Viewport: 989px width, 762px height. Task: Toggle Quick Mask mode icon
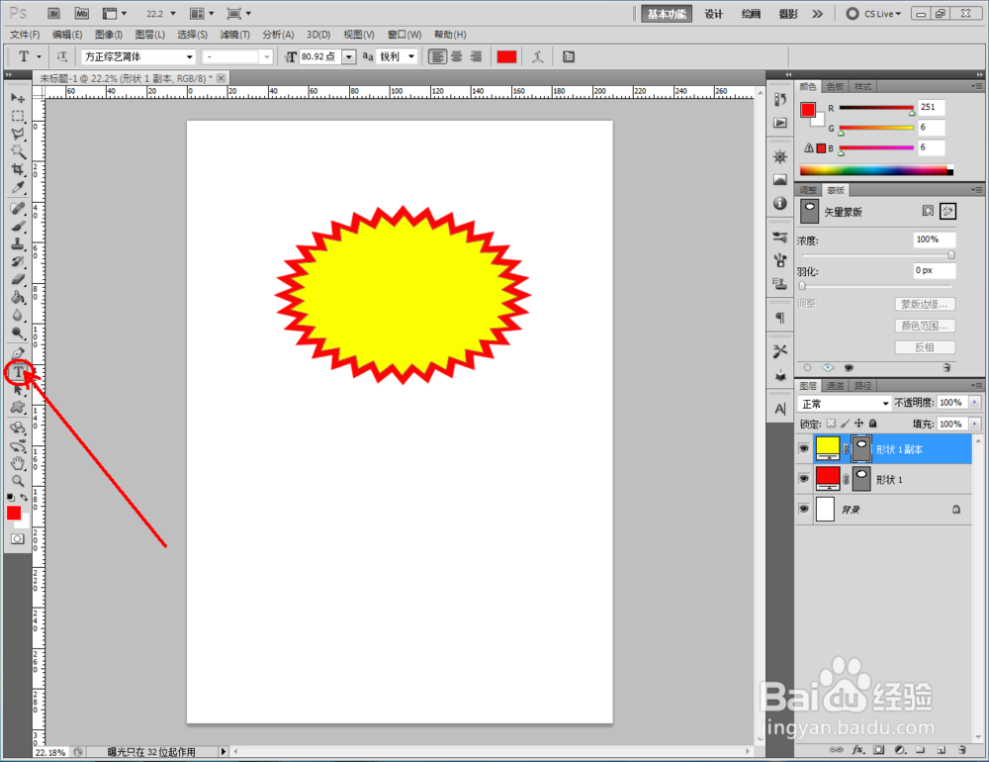click(18, 538)
